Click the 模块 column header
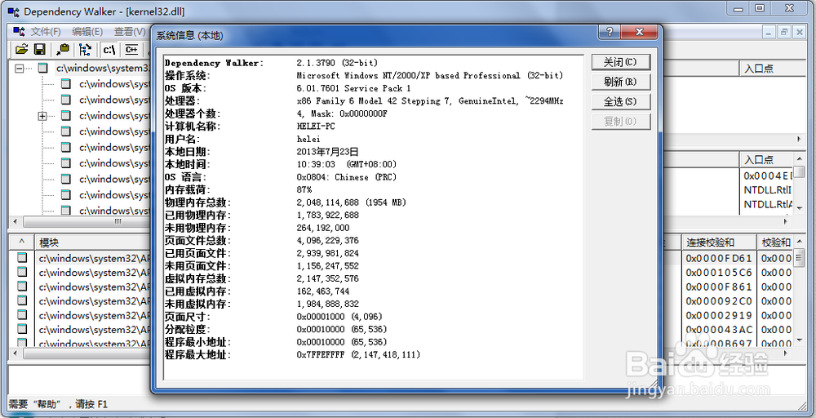 [x=91, y=242]
